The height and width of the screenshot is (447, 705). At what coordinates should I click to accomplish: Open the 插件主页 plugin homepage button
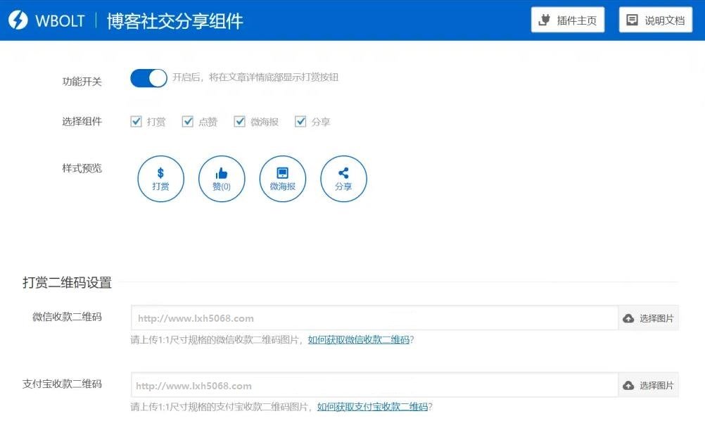coord(567,20)
